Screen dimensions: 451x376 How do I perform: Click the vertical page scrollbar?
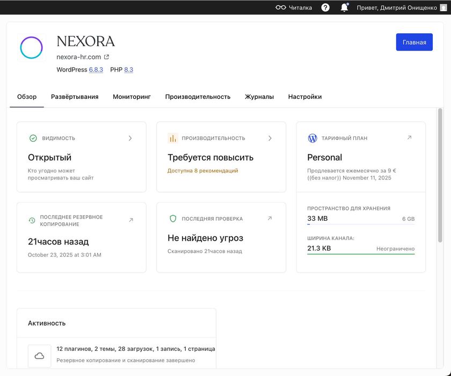point(440,176)
